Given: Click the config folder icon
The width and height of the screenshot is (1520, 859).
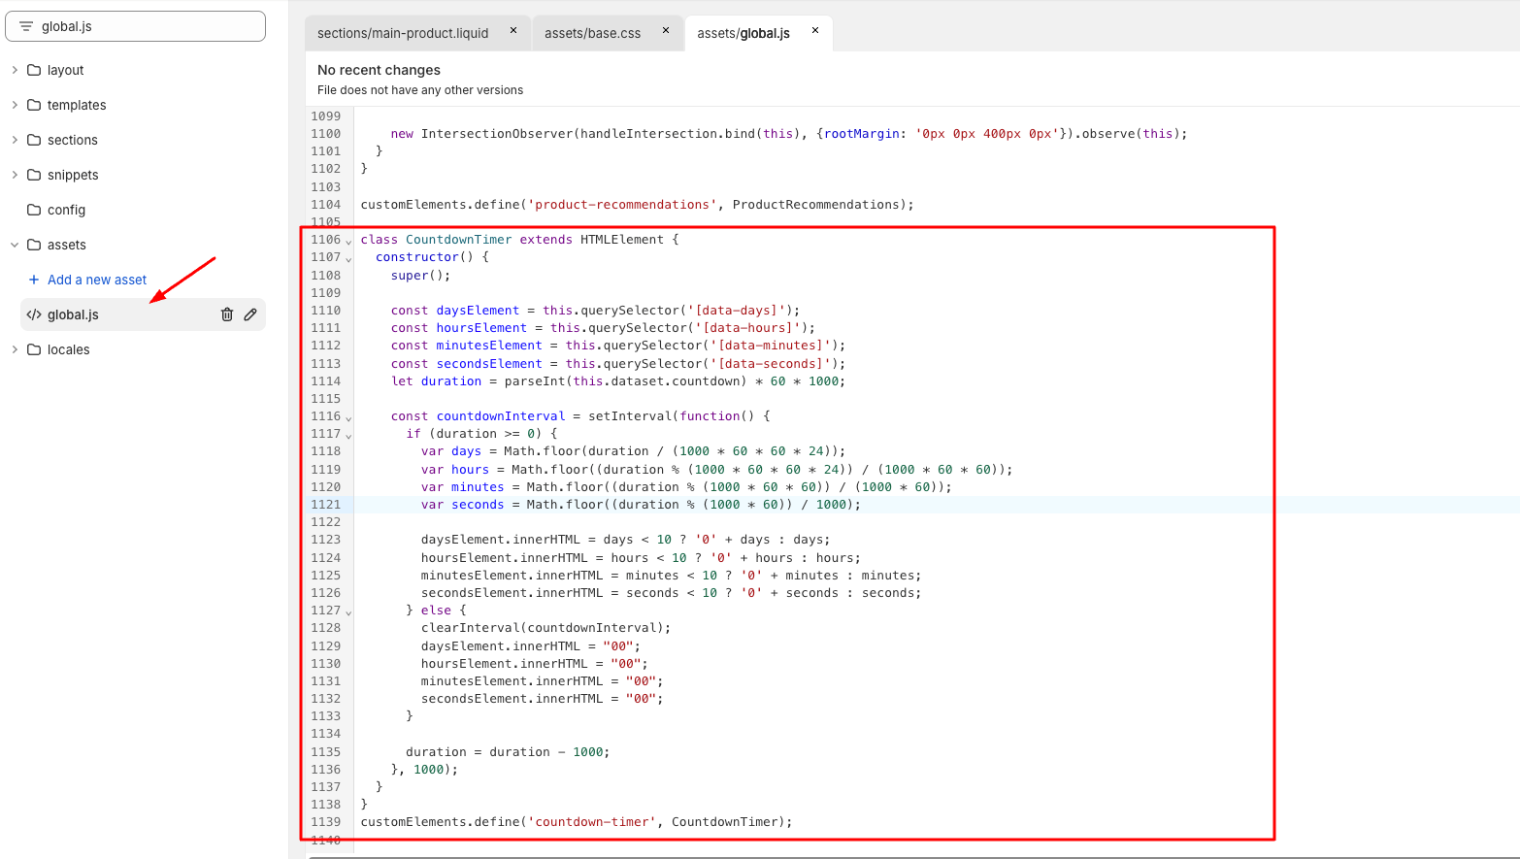Looking at the screenshot, I should tap(34, 210).
